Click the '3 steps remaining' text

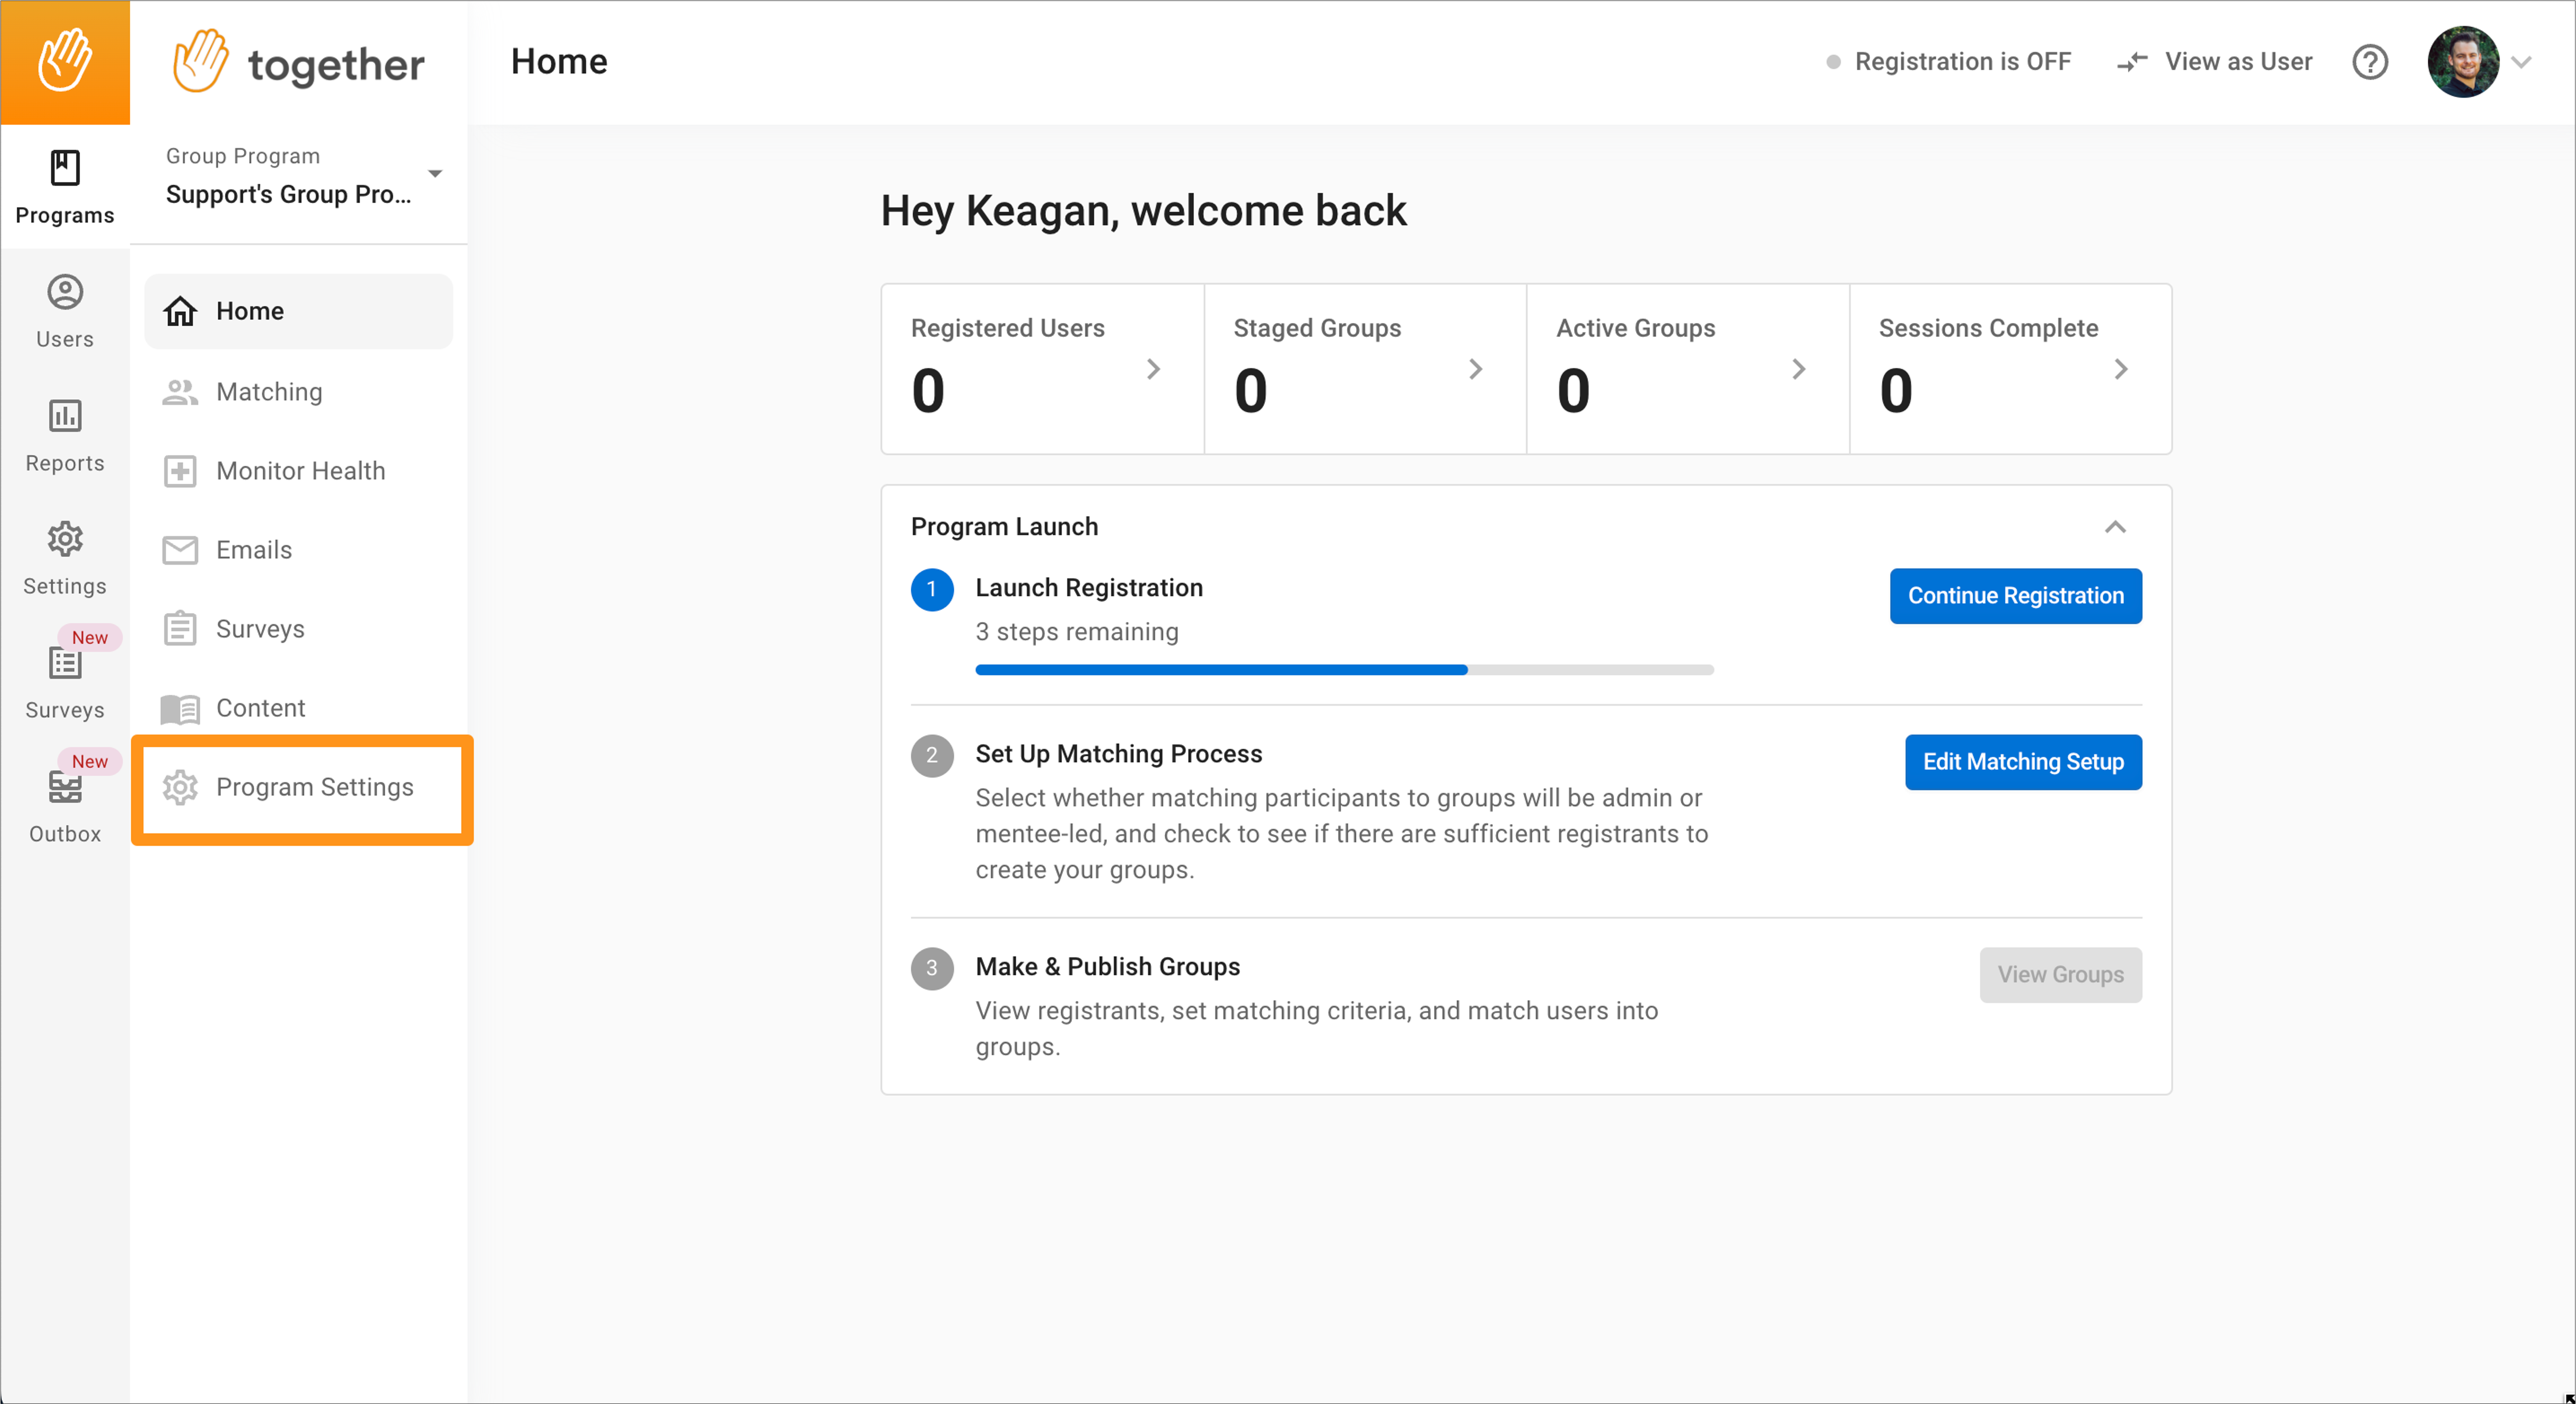[x=1077, y=632]
